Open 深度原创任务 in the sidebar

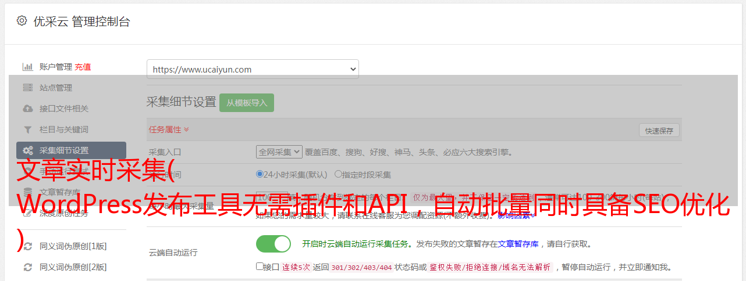pyautogui.click(x=64, y=213)
